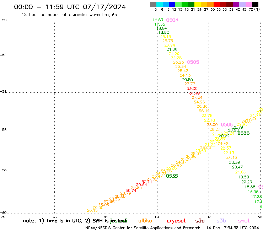Select the 16.83 wave height reading
The width and height of the screenshot is (263, 231).
(158, 20)
